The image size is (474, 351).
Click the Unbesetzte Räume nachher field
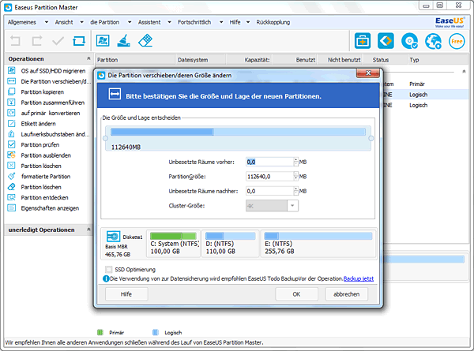pyautogui.click(x=269, y=191)
